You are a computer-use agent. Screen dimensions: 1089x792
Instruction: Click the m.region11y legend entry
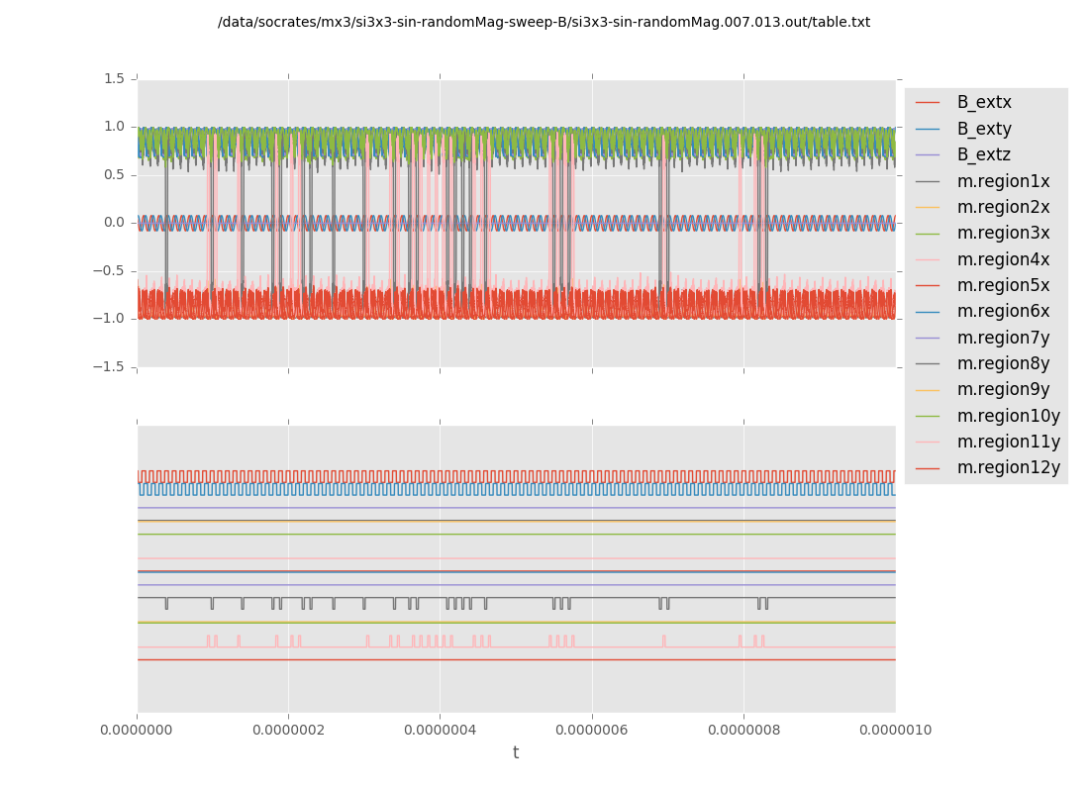click(1008, 442)
